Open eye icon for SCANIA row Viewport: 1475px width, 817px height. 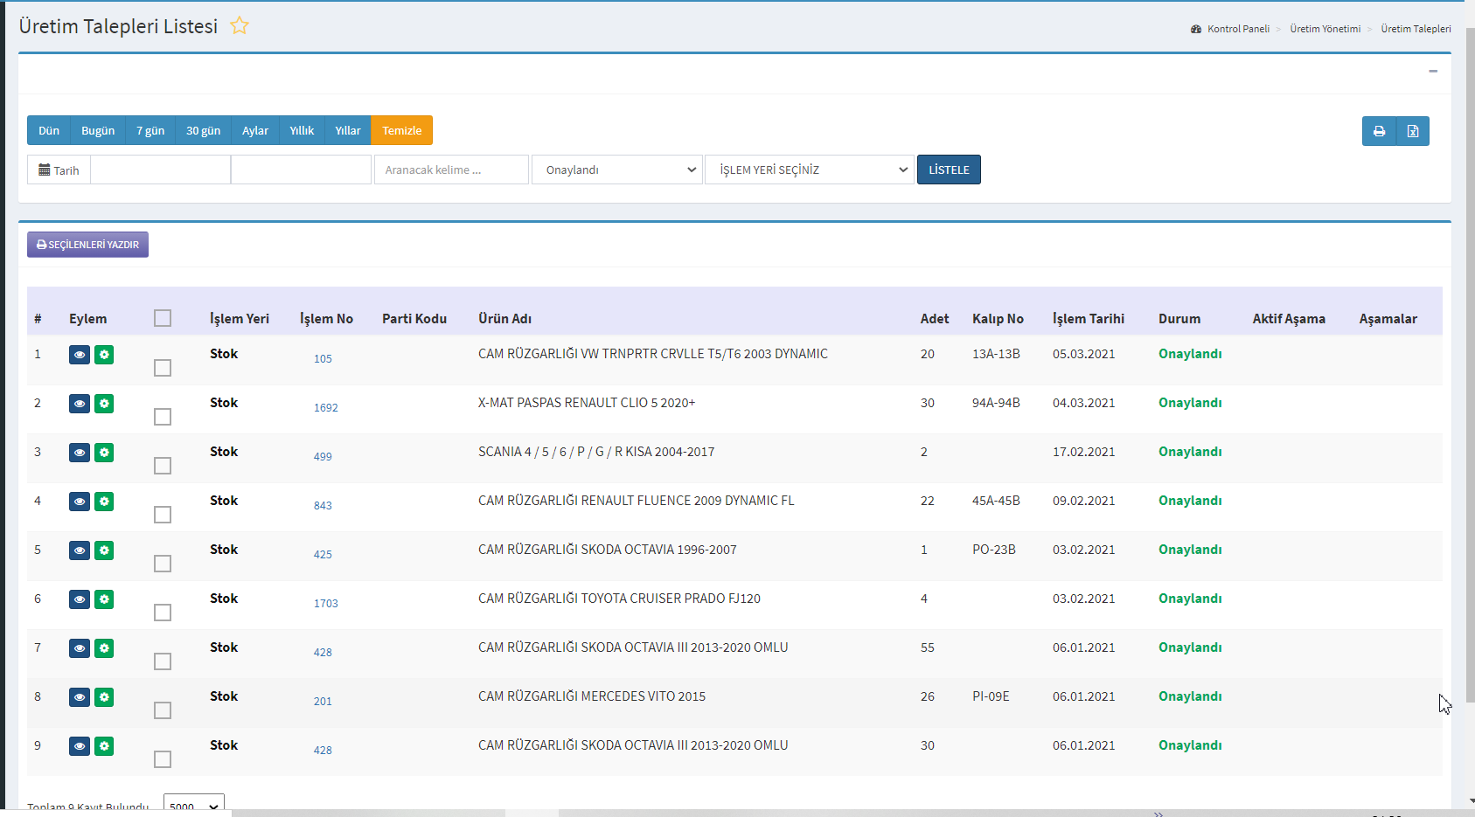pyautogui.click(x=80, y=453)
